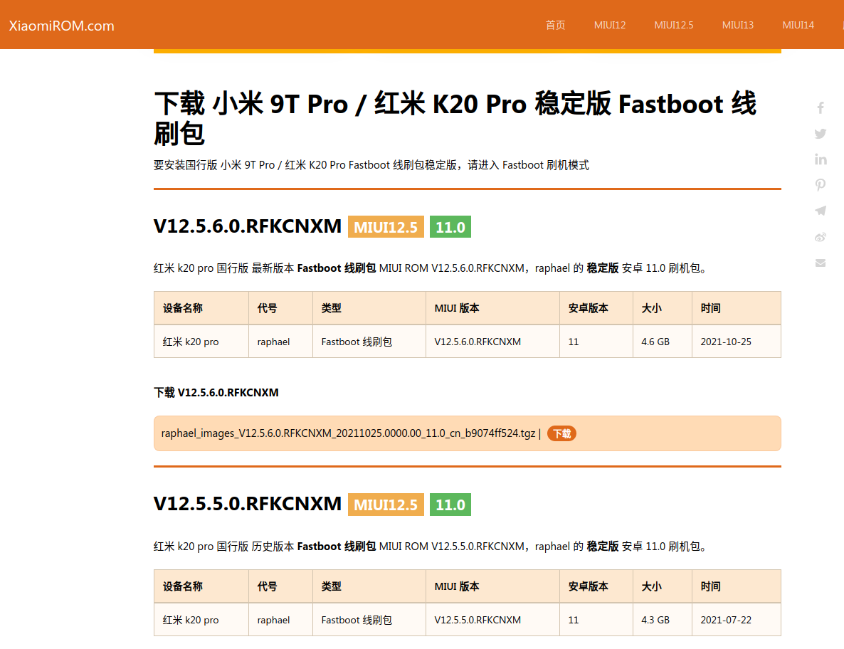Share page by email icon
Image resolution: width=844 pixels, height=649 pixels.
(x=821, y=263)
